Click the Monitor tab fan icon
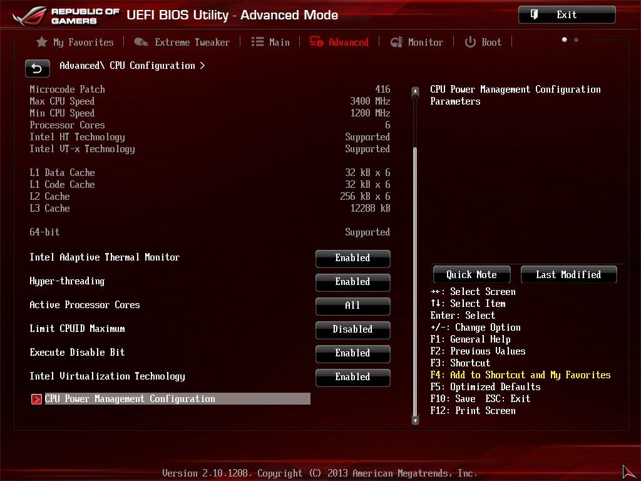This screenshot has width=641, height=481. pos(396,42)
